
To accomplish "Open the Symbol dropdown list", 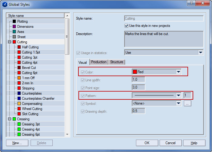I will (x=178, y=103).
